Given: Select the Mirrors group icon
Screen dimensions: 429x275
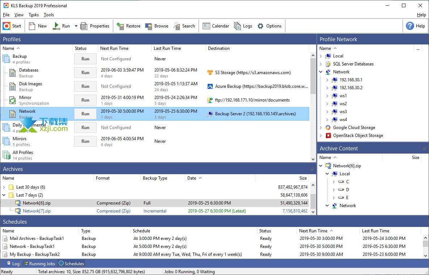Looking at the screenshot, I should coord(6,141).
